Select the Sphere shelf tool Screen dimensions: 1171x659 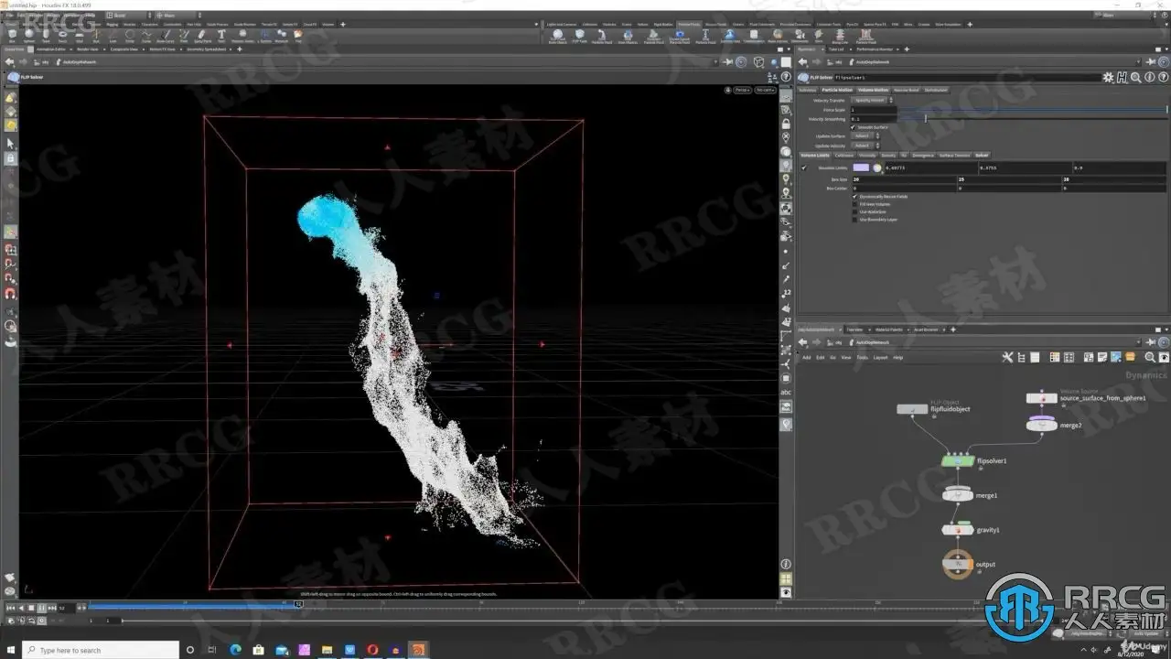coord(29,36)
